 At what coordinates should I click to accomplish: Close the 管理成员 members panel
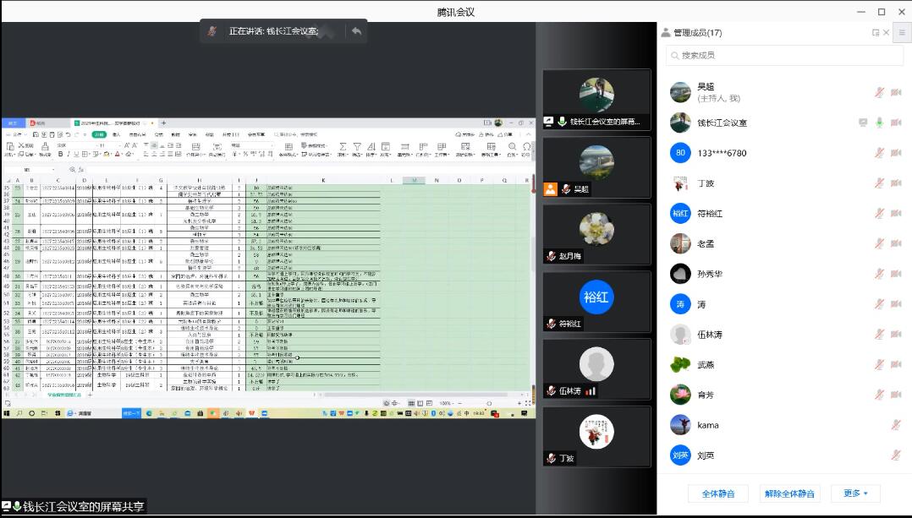coord(887,33)
